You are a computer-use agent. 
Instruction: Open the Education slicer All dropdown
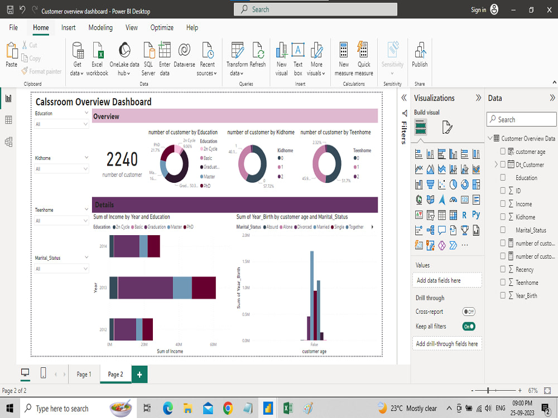[x=61, y=124]
